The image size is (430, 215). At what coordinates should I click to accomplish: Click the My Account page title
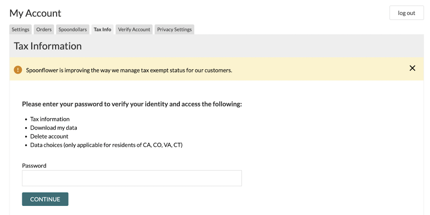pyautogui.click(x=35, y=13)
